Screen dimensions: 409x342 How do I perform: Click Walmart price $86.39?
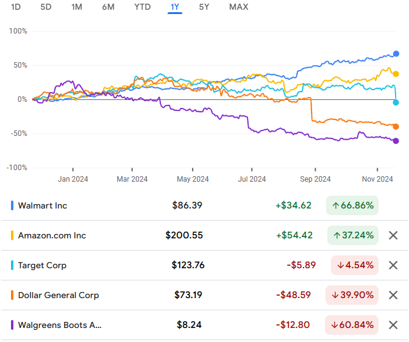(187, 205)
